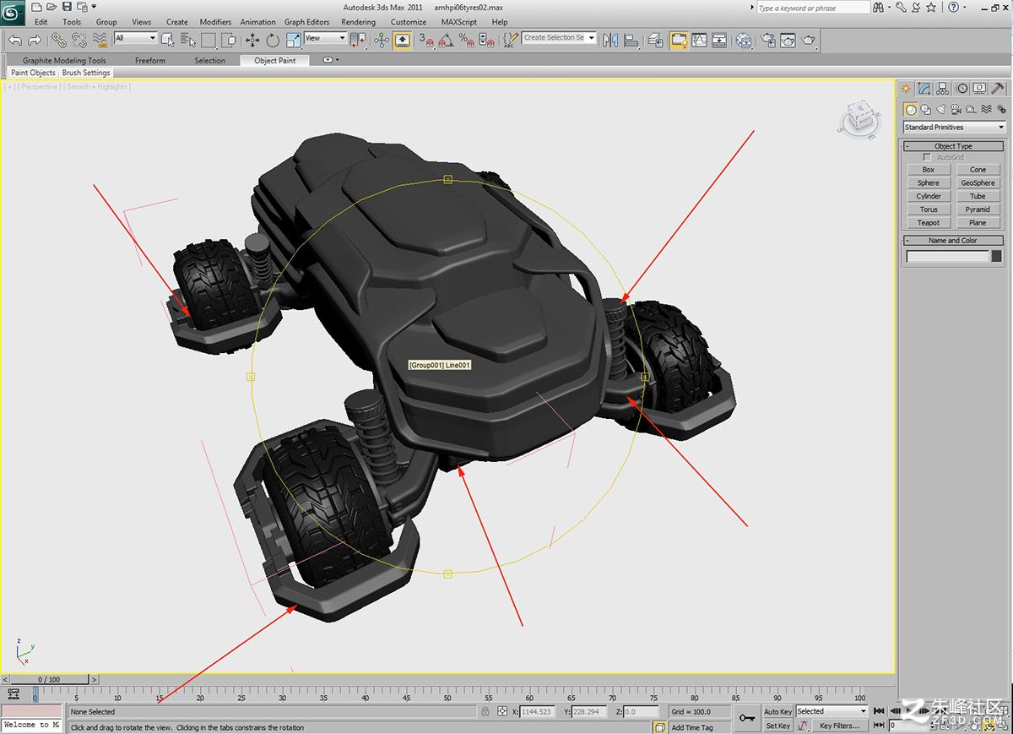
Task: Activate Bind to Space Warp tool
Action: coord(100,40)
